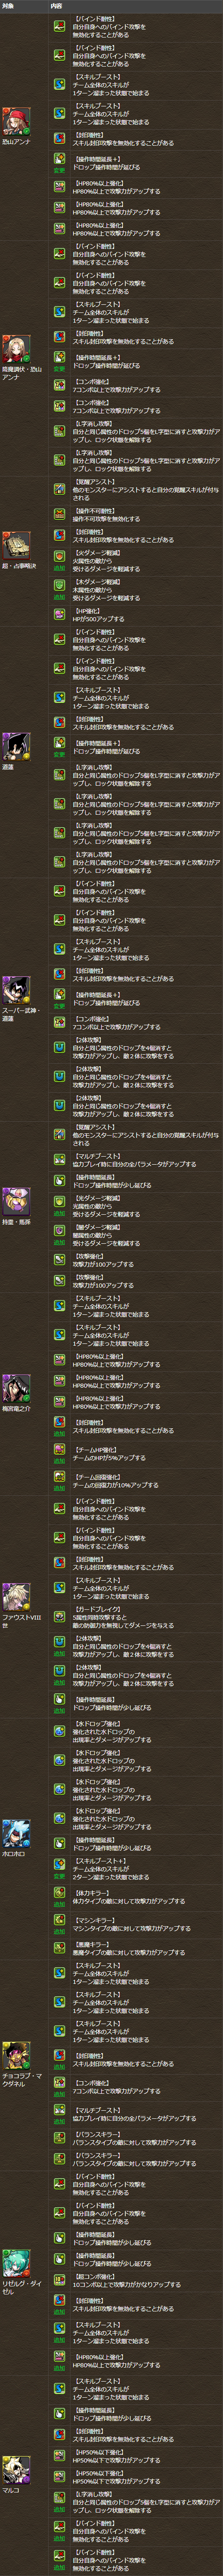Screen dimensions: 223x2576
Task: Open the ホロホロ character thumbnail
Action: (16, 1833)
